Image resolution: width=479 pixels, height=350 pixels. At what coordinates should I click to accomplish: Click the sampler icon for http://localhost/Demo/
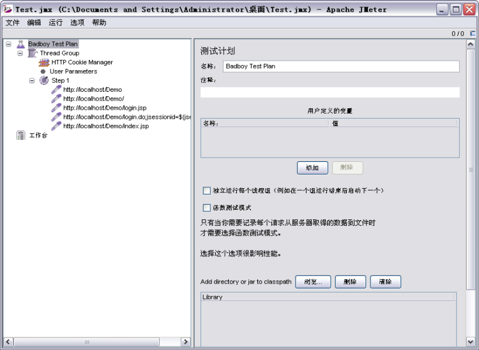tap(56, 99)
